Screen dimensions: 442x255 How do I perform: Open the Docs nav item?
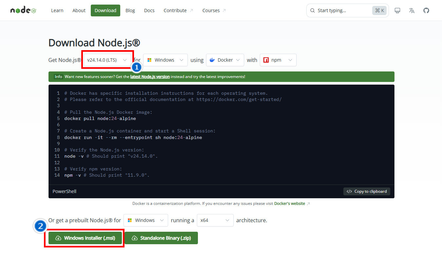click(x=149, y=10)
